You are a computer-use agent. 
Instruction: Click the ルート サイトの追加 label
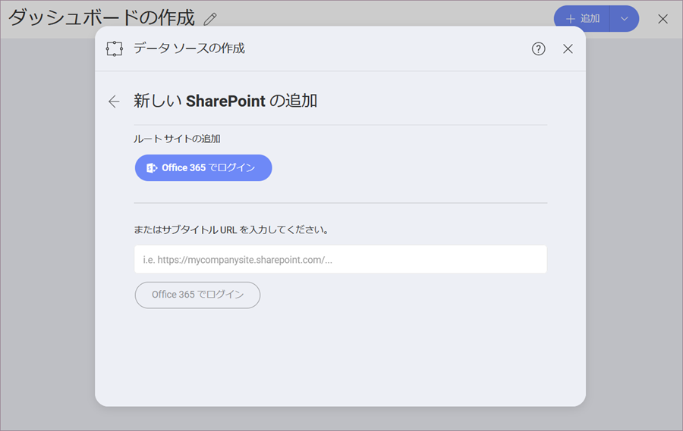(x=177, y=139)
